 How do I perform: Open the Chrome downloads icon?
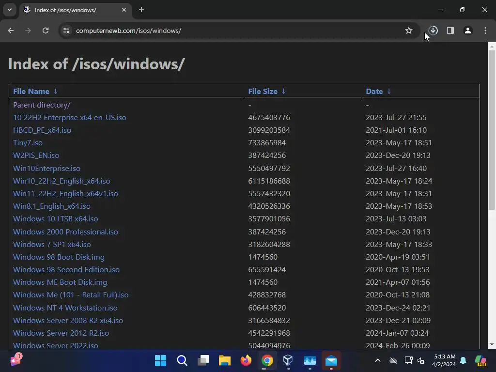[433, 31]
